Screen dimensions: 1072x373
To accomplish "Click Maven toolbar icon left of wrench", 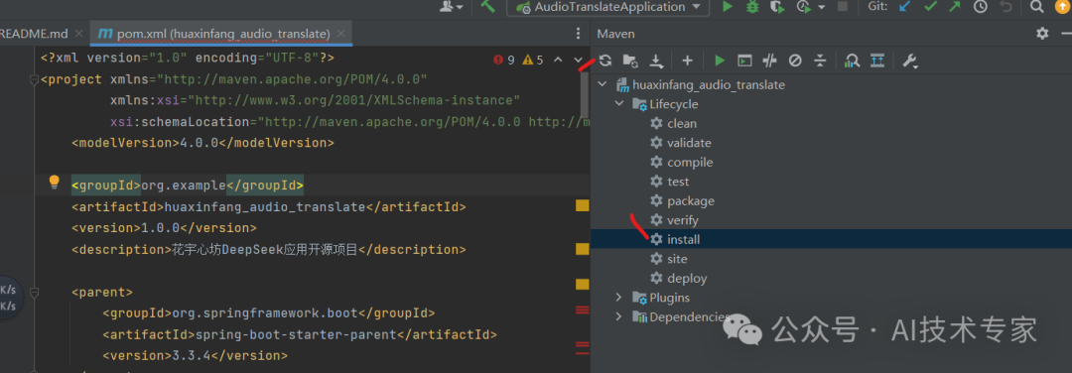I will point(877,61).
